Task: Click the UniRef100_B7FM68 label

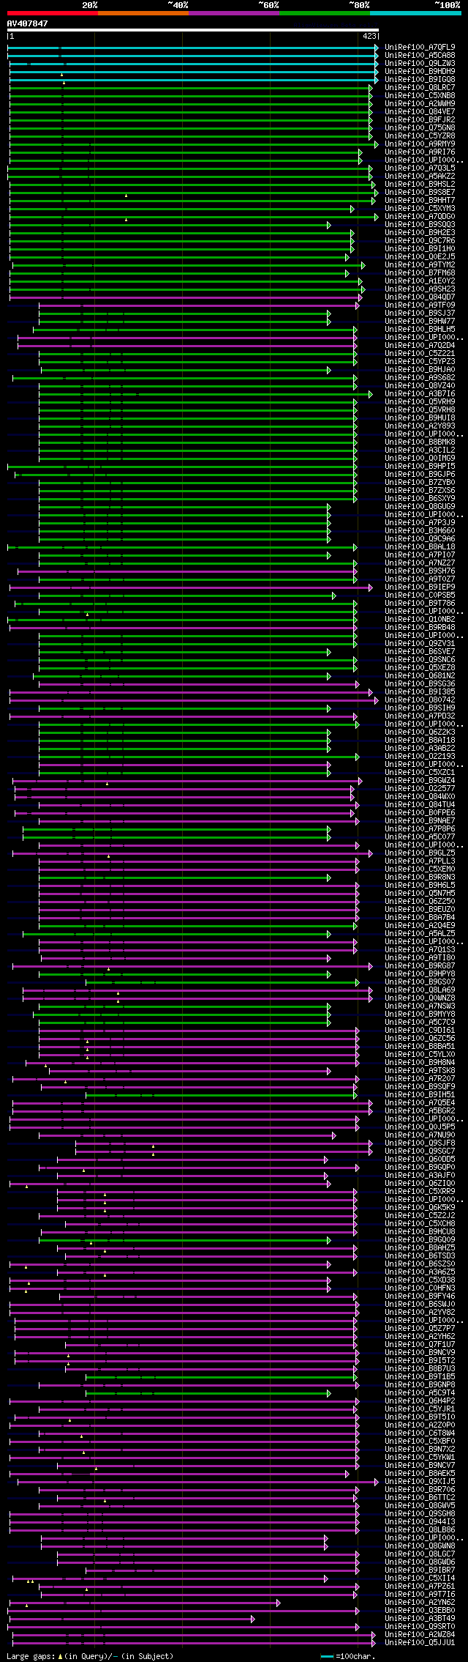Action: tap(420, 272)
